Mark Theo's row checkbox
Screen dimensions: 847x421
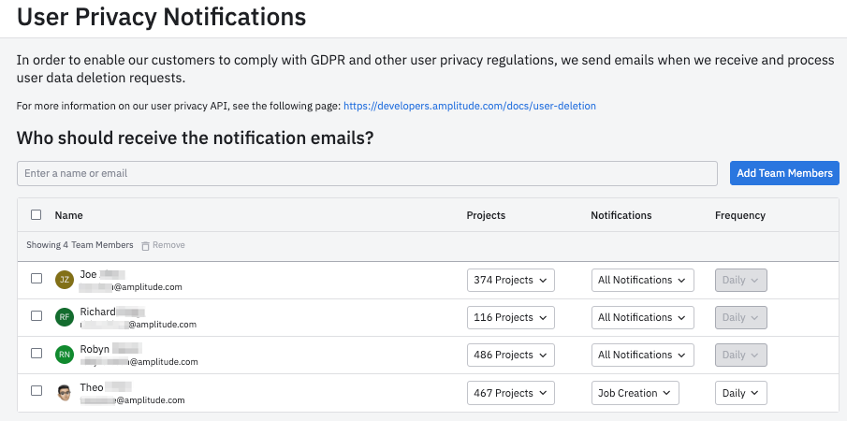click(37, 391)
